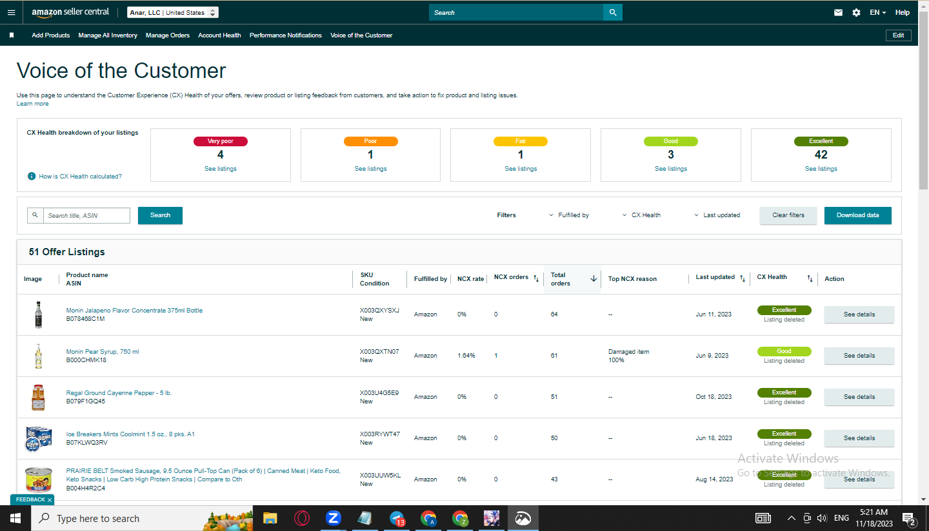Viewport: 929px width, 531px height.
Task: Open Performance Notifications
Action: [x=286, y=35]
